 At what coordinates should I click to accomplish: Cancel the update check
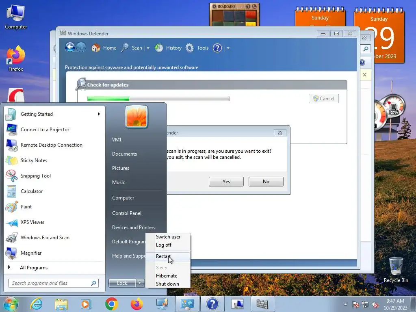click(x=324, y=99)
